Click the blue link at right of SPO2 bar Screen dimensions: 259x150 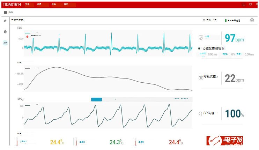pos(181,99)
